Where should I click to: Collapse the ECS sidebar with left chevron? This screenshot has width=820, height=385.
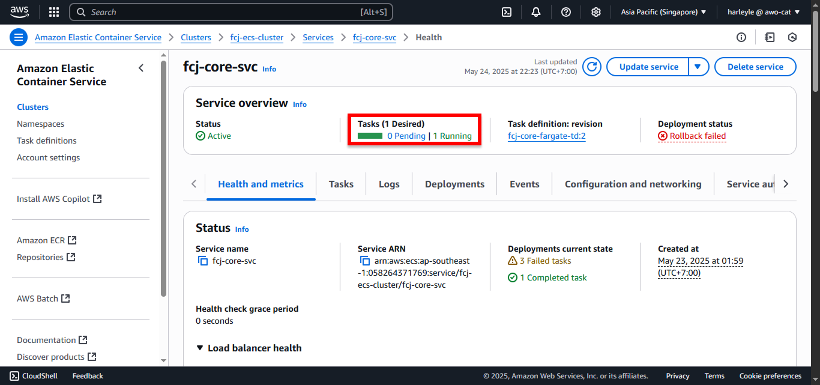click(x=141, y=68)
